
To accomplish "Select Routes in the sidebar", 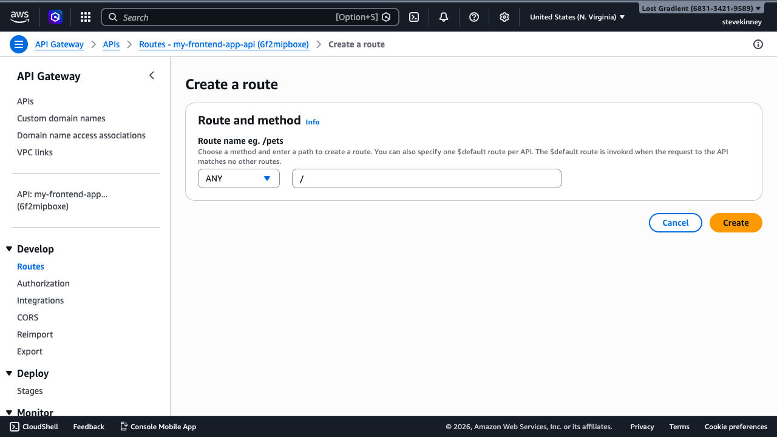I will click(x=30, y=266).
